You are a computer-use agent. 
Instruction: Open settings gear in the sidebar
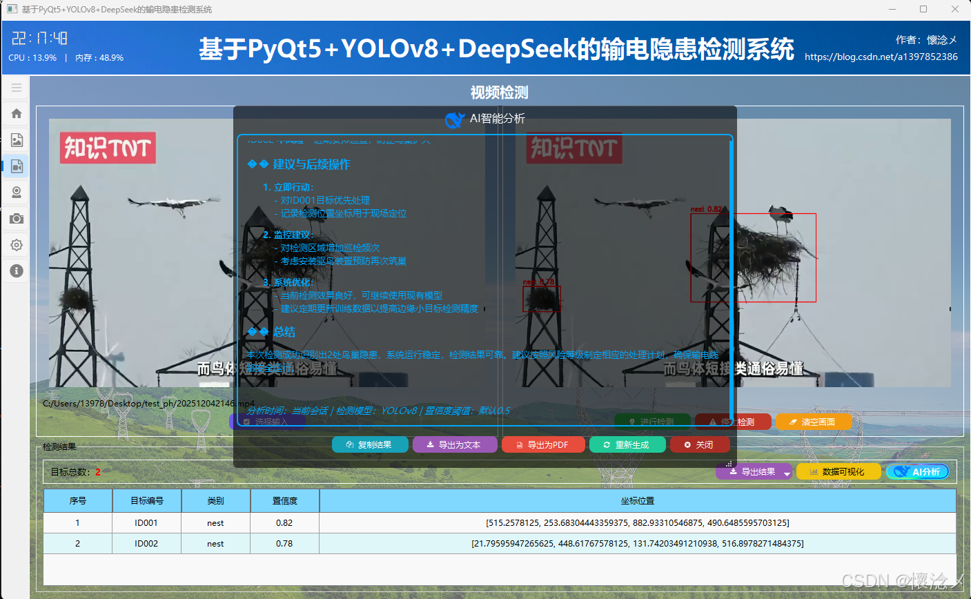[x=17, y=245]
